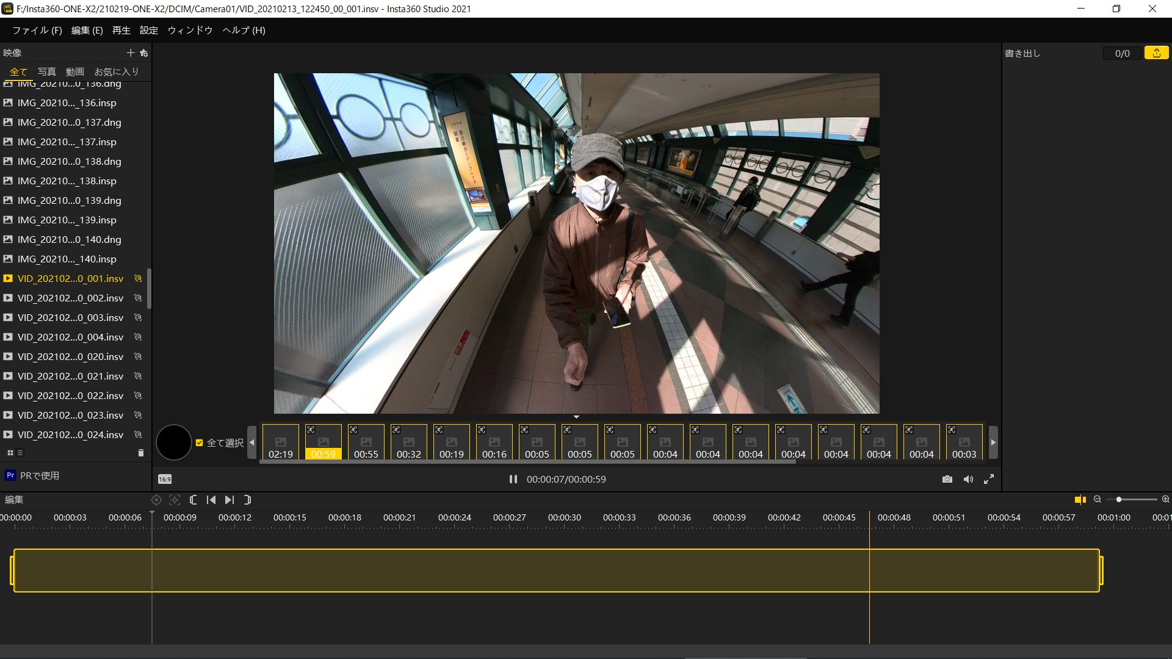The height and width of the screenshot is (659, 1172).
Task: Set trim end bracket marker
Action: (247, 500)
